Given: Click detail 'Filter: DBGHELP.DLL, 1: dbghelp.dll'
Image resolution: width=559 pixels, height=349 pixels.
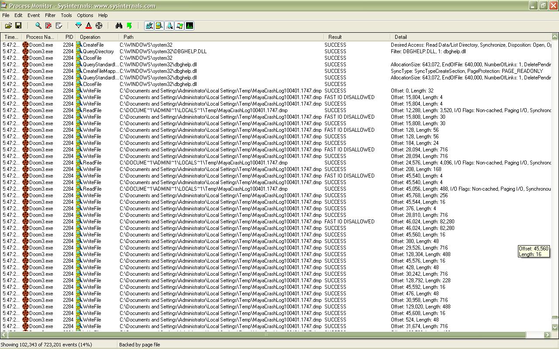Looking at the screenshot, I should (428, 51).
